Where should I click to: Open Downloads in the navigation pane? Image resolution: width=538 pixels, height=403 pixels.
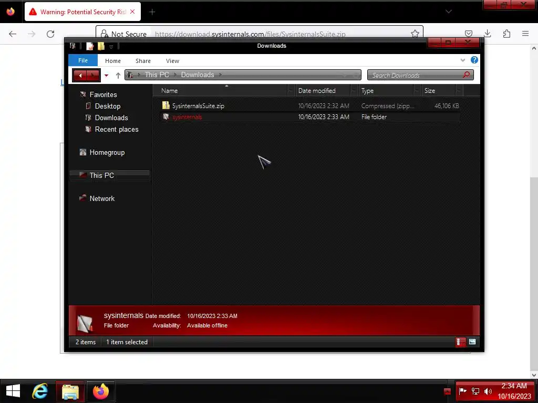click(111, 118)
